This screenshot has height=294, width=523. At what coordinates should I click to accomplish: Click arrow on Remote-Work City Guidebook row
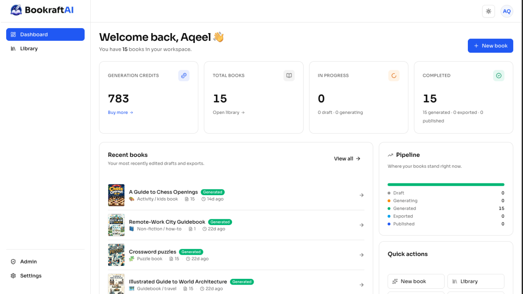pyautogui.click(x=362, y=225)
